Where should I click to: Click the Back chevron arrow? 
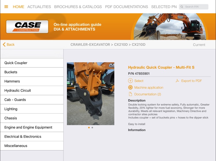point(4,44)
